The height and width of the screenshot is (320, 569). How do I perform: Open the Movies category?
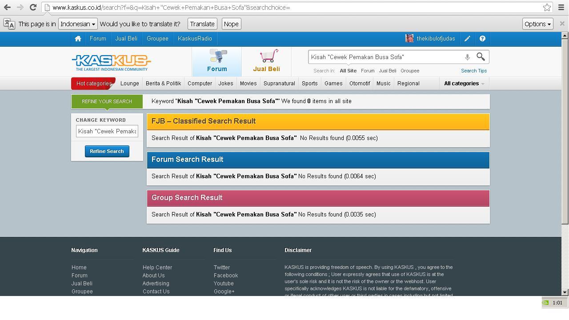point(248,84)
